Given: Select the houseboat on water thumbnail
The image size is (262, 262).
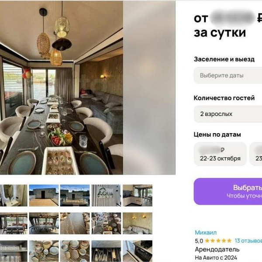Looking at the screenshot, I should (x=75, y=195).
